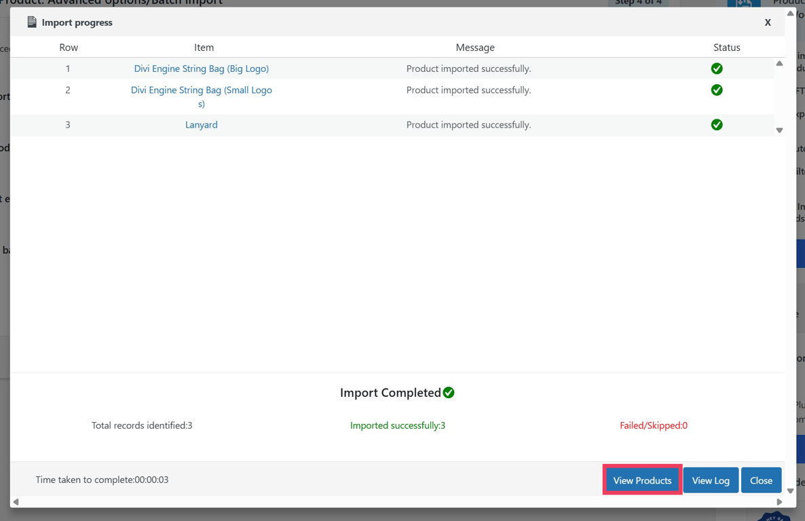
Task: Click the green check next to Import Completed
Action: tap(448, 392)
